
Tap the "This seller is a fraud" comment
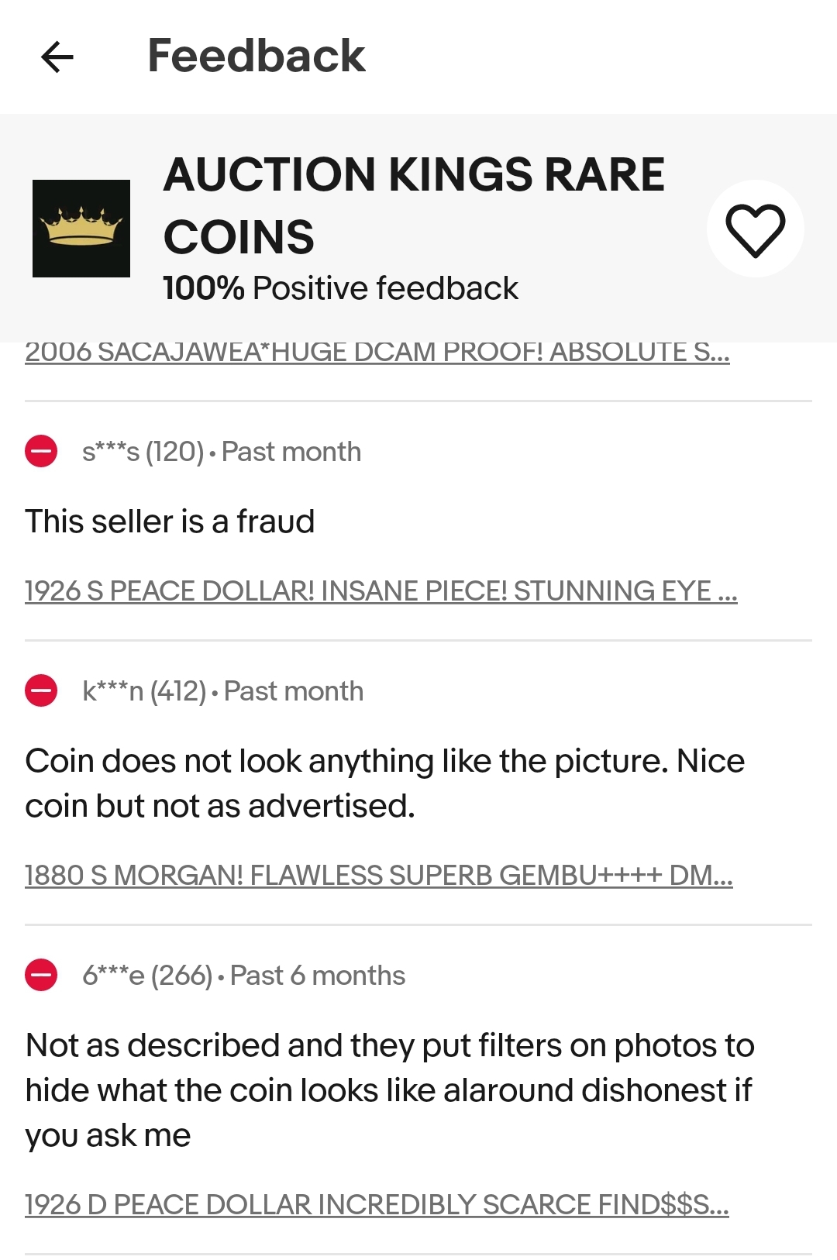coord(170,522)
